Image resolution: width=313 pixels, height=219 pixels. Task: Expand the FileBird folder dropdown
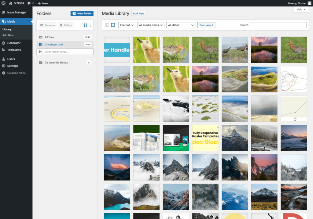(127, 25)
